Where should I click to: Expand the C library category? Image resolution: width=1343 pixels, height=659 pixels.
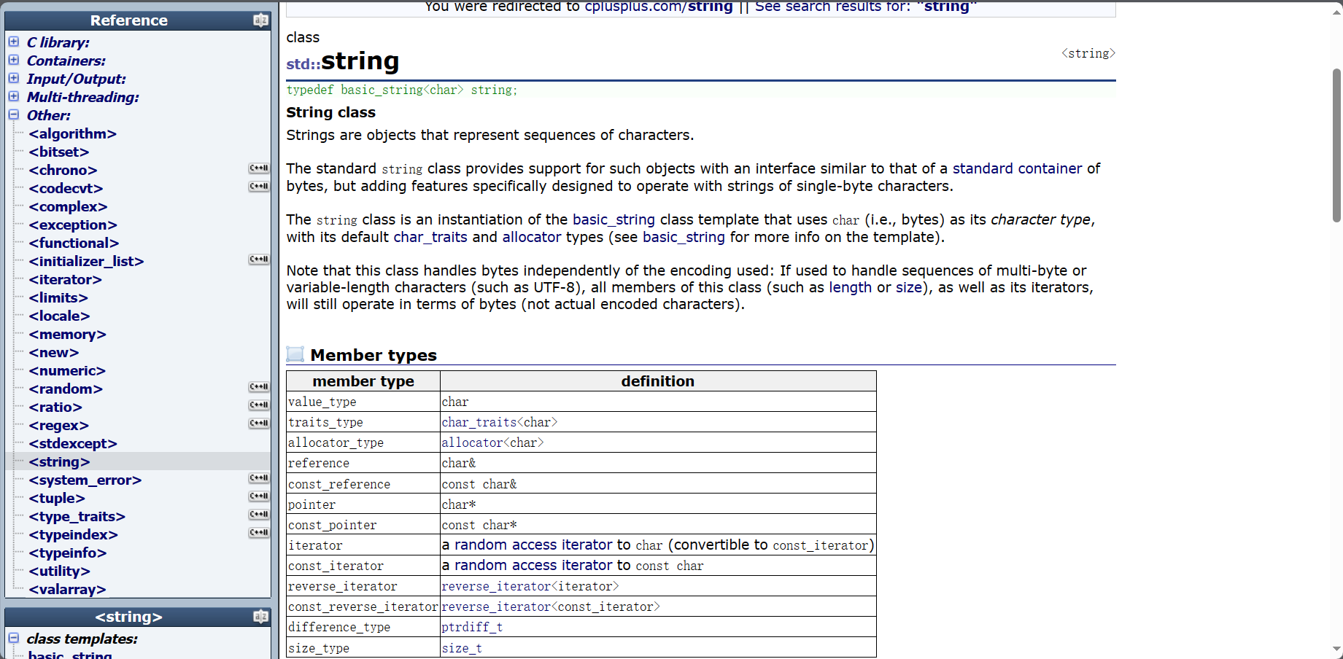13,42
